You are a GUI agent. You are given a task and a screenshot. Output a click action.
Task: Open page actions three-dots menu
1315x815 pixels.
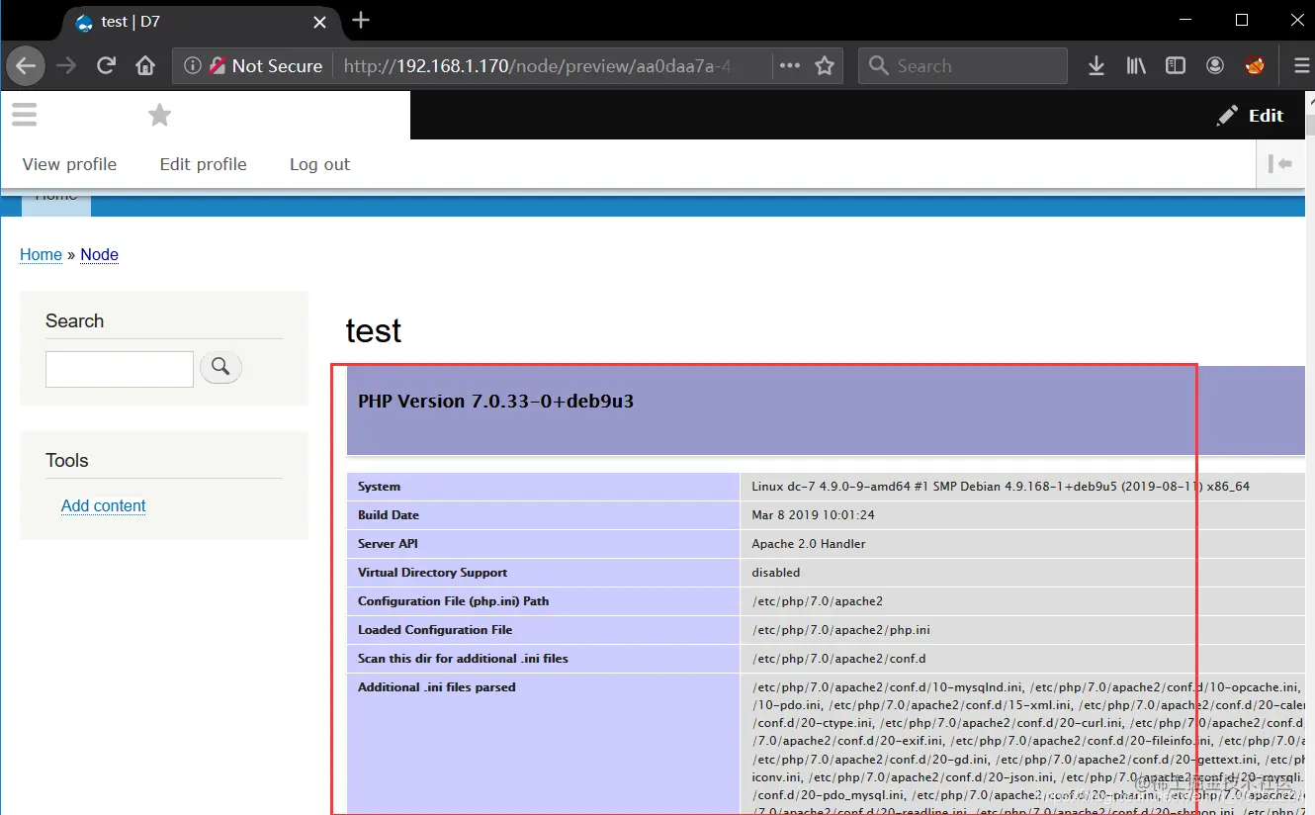(x=790, y=66)
